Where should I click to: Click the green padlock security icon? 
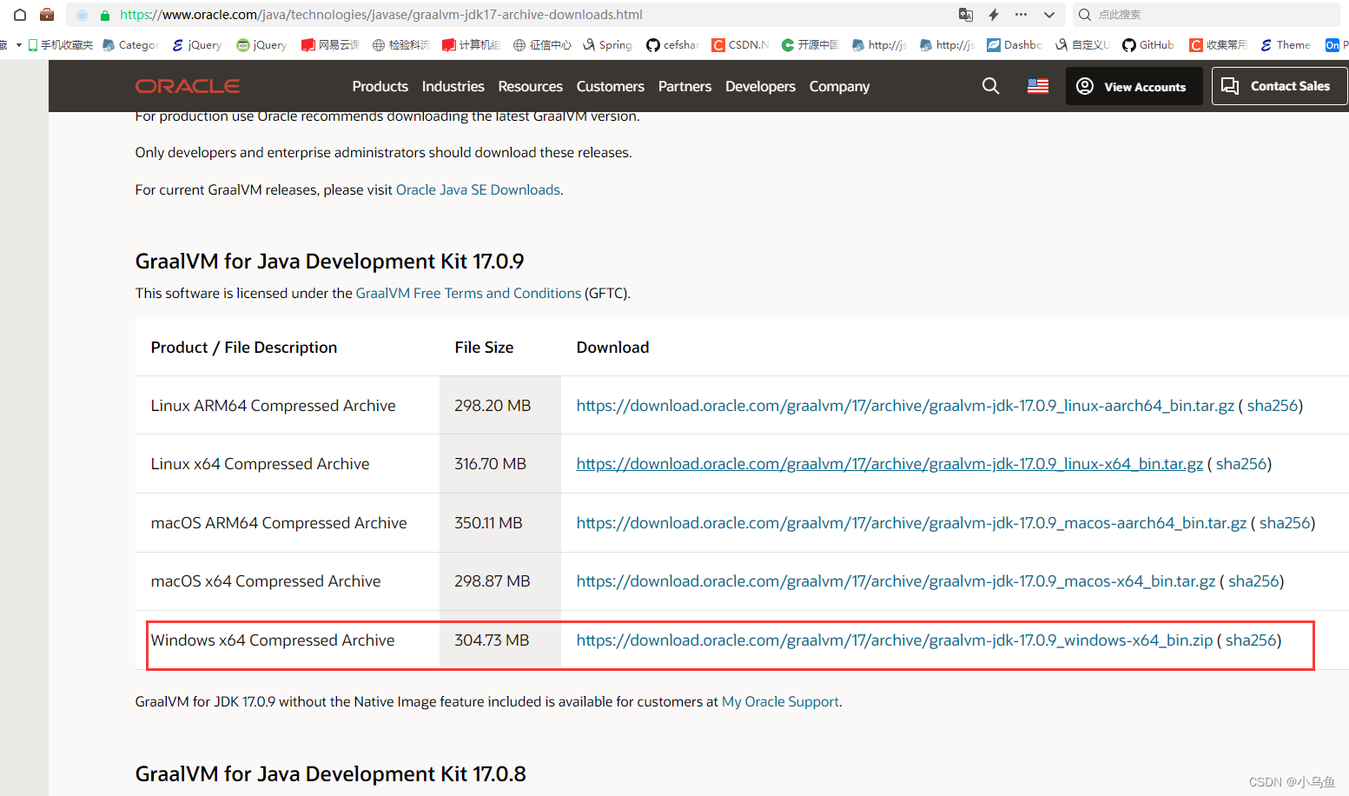(105, 15)
